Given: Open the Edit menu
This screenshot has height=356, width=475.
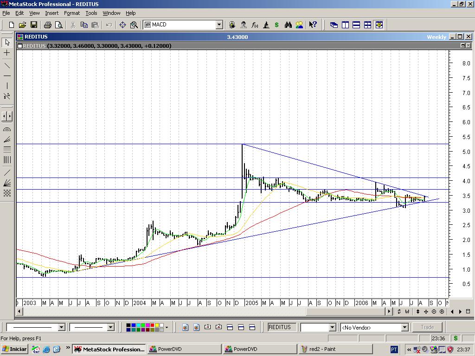Looking at the screenshot, I should point(19,13).
